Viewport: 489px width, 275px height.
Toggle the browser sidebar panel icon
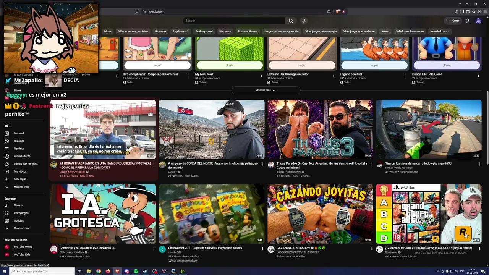(462, 11)
